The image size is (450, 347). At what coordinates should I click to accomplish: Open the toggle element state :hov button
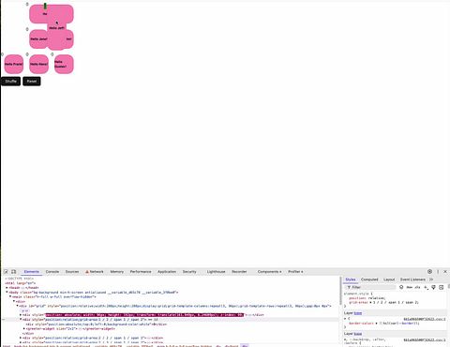(x=409, y=287)
